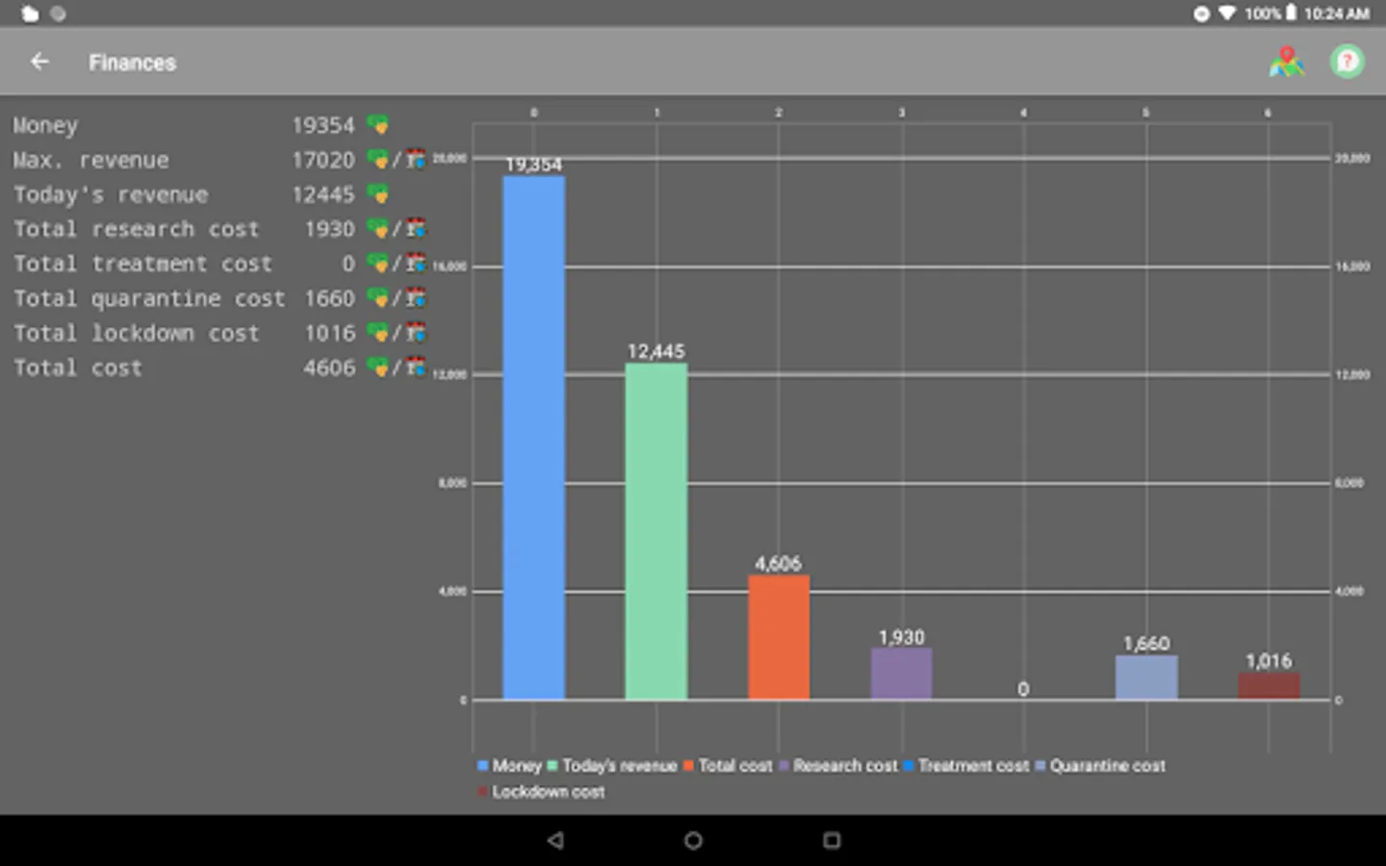Click the Money value 19354
1386x866 pixels.
tap(323, 125)
